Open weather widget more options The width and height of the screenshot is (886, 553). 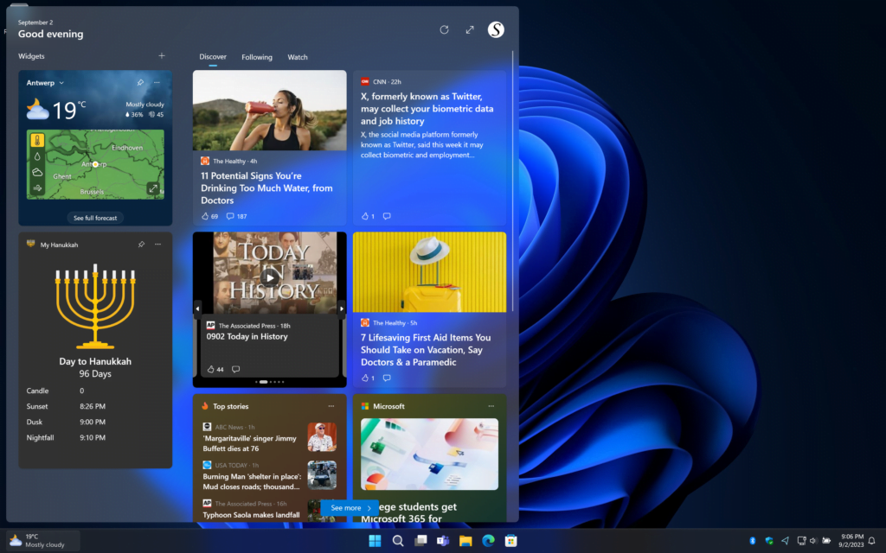157,82
